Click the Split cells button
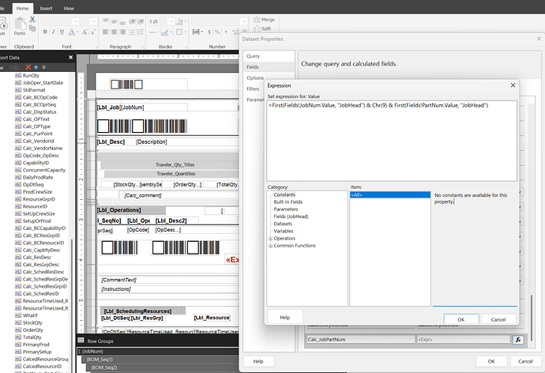The height and width of the screenshot is (373, 545). 263,28
